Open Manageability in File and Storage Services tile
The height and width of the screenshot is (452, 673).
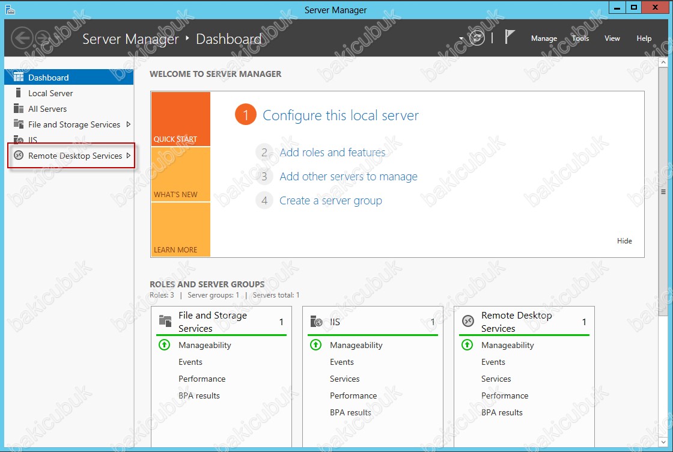click(205, 345)
